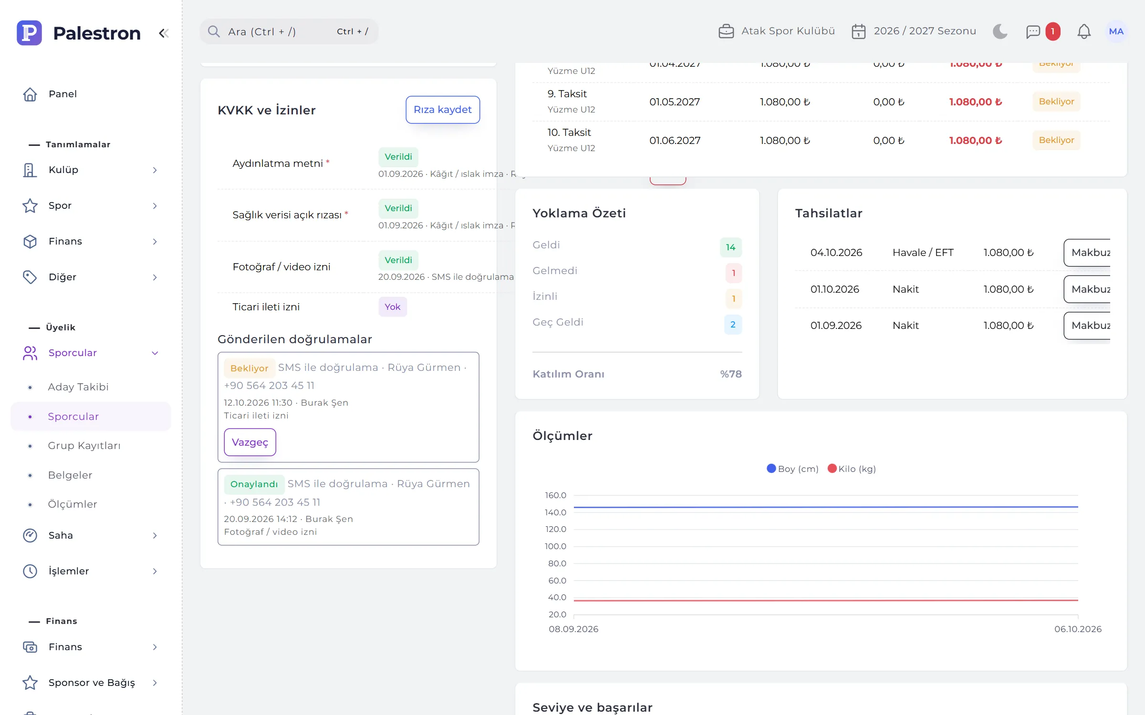This screenshot has height=715, width=1145.
Task: Expand the Kulüp sidebar menu
Action: tap(91, 170)
